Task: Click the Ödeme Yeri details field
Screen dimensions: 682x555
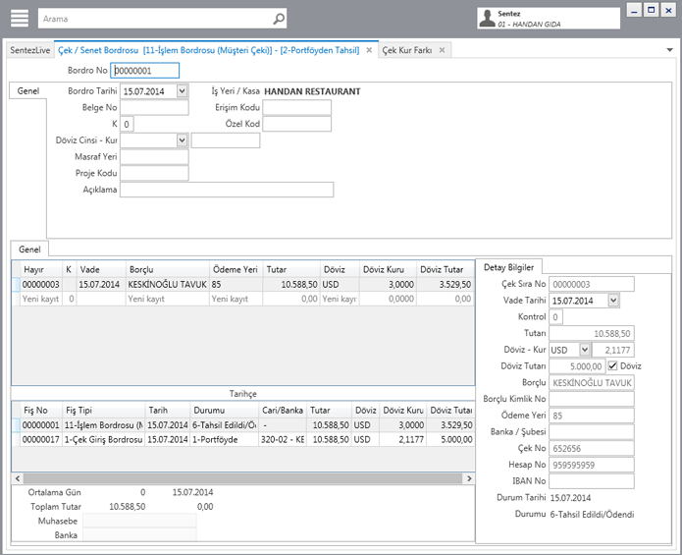Action: tap(592, 416)
